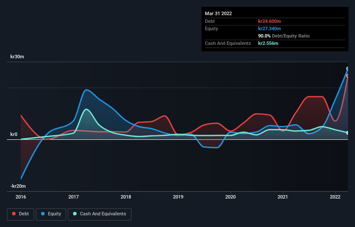This screenshot has height=227, width=355.
Task: Click the blue Equity endpoint marker
Action: [x=348, y=69]
